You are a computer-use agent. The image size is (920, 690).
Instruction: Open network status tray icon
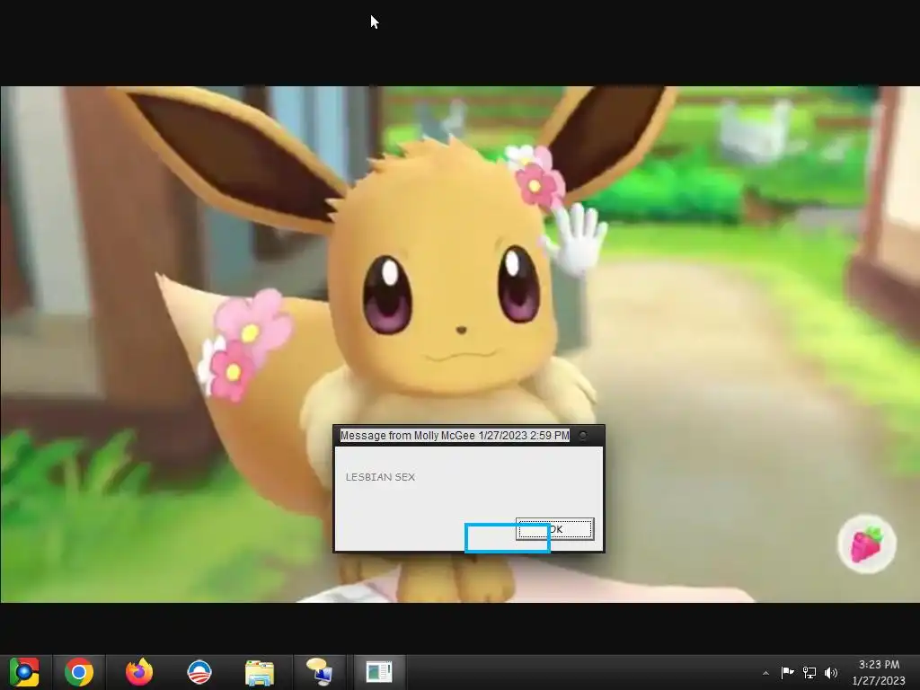[809, 672]
